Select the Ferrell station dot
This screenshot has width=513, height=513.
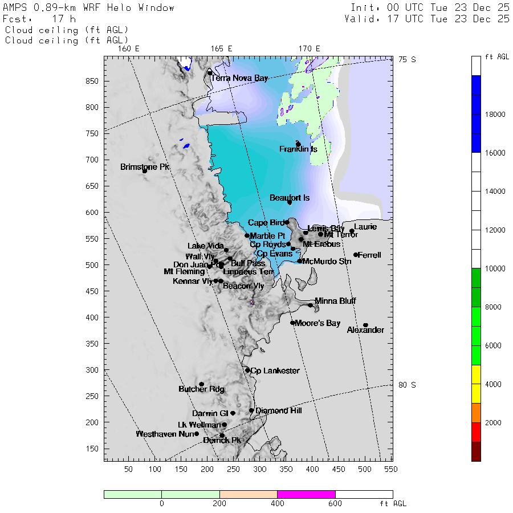click(356, 255)
